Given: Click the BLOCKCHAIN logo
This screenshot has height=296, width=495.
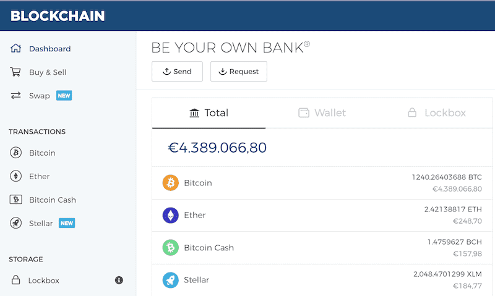Looking at the screenshot, I should (58, 16).
